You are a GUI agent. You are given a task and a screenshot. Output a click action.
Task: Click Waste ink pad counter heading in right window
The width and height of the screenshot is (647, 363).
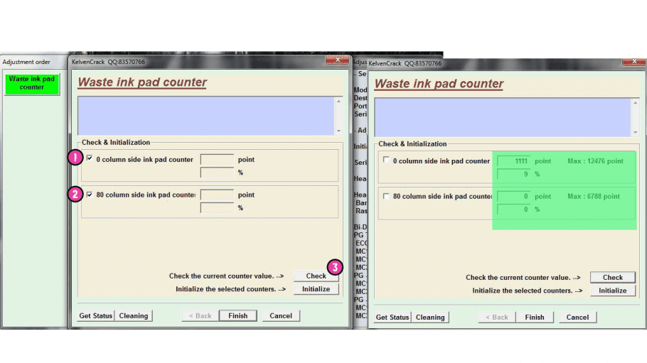tap(439, 84)
